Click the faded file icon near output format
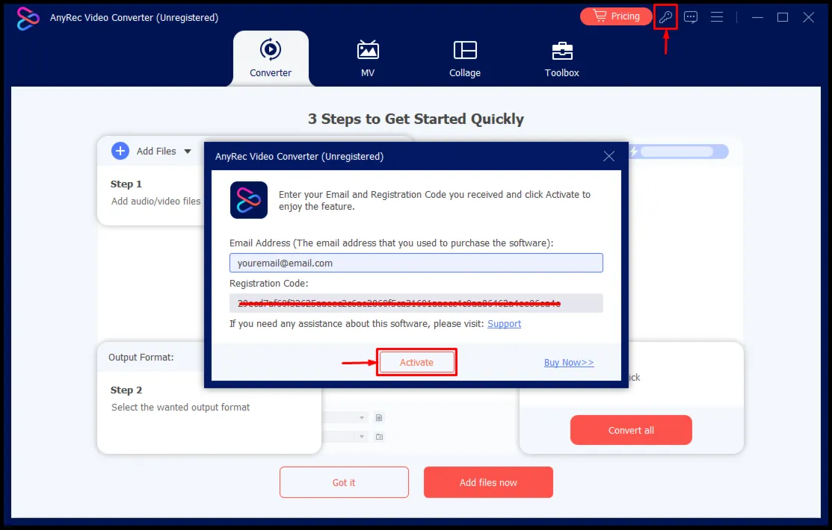The height and width of the screenshot is (530, 832). point(379,417)
